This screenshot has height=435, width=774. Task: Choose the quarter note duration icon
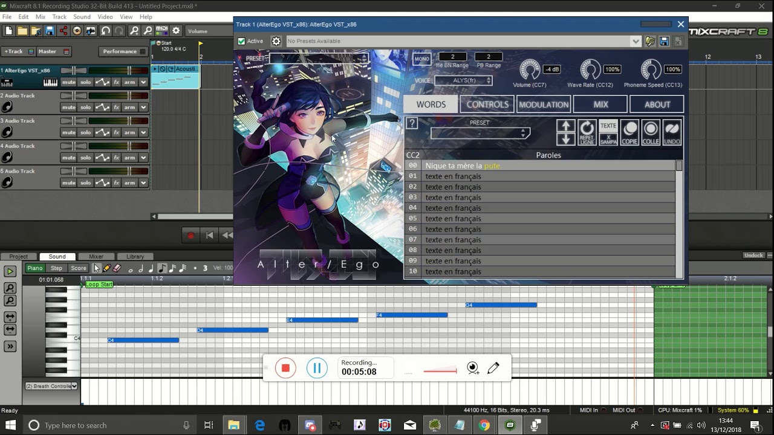[x=151, y=268]
